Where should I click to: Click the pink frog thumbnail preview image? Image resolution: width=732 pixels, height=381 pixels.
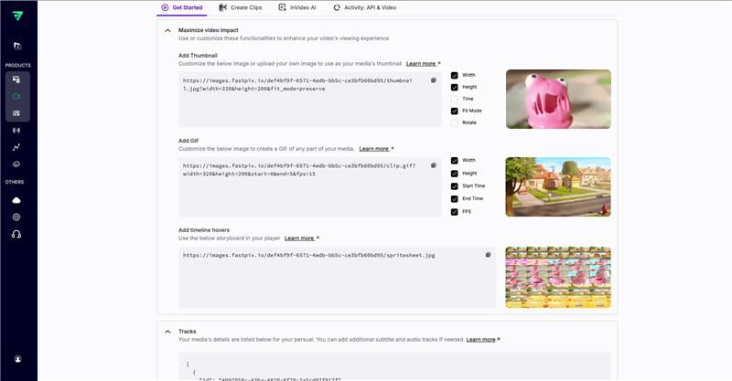tap(558, 99)
